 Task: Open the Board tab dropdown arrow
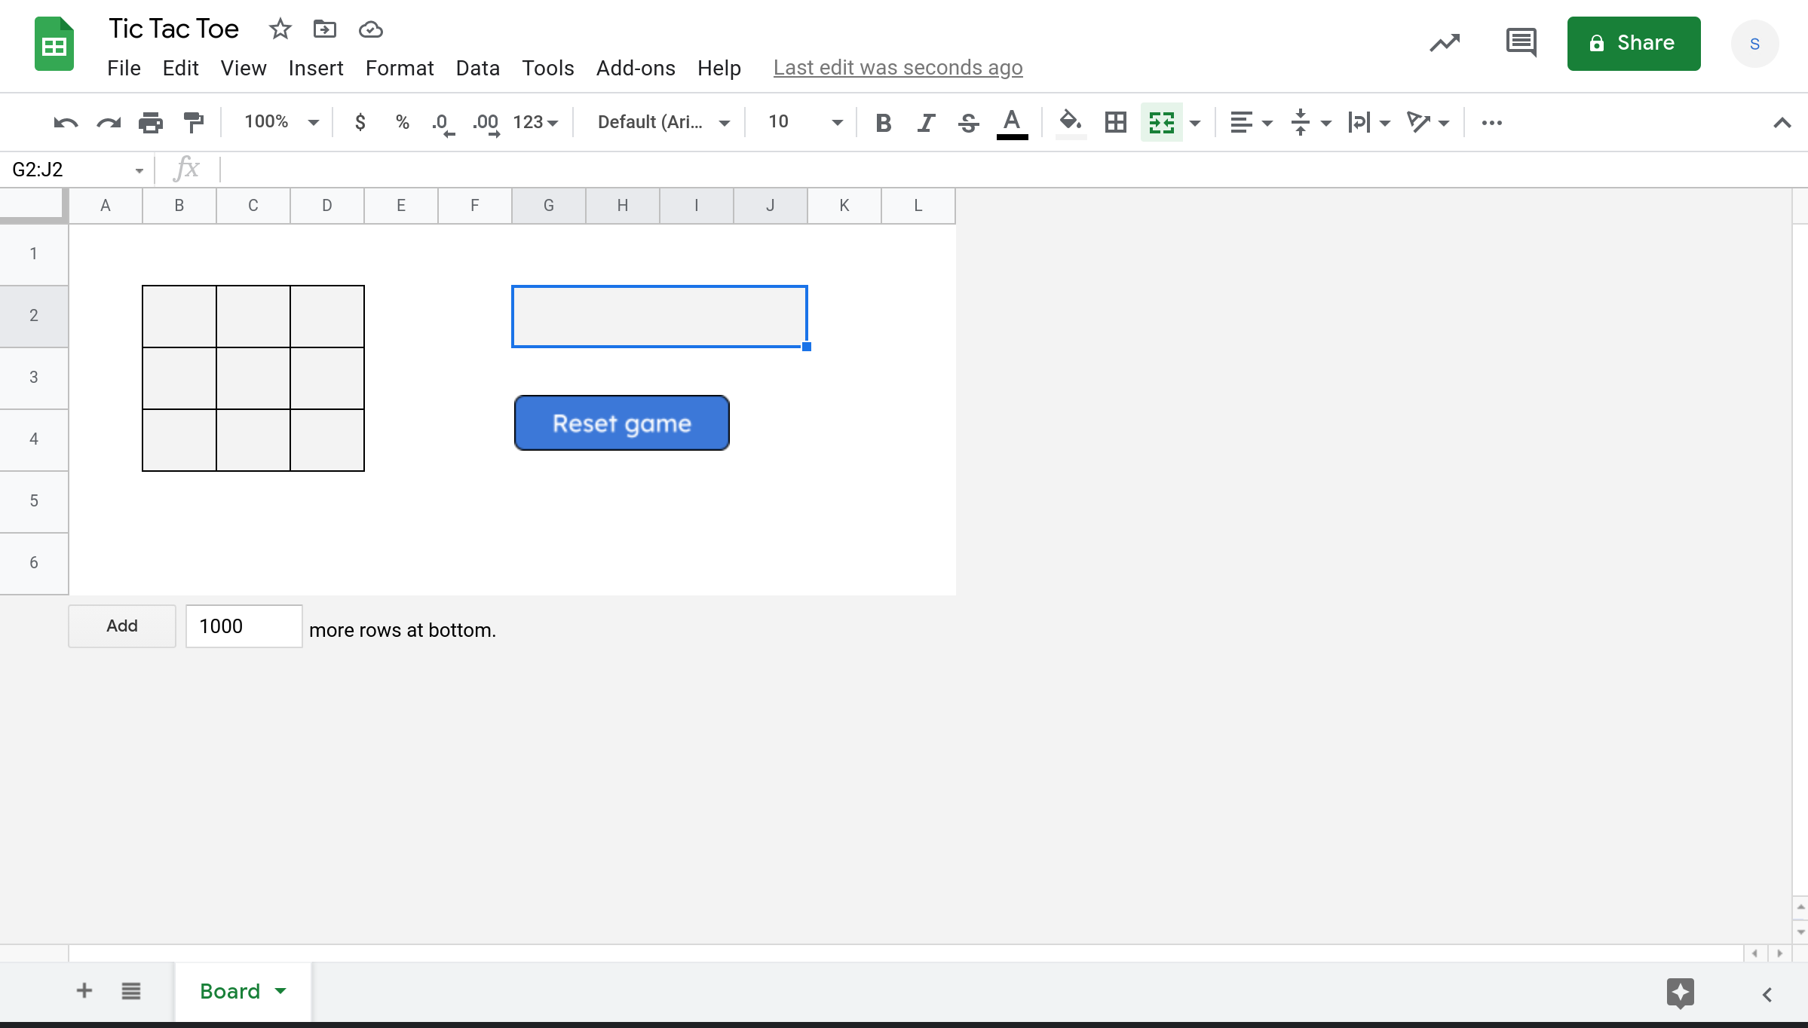pos(280,991)
